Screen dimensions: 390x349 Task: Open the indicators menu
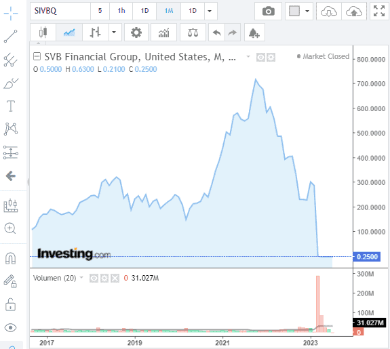tap(163, 33)
